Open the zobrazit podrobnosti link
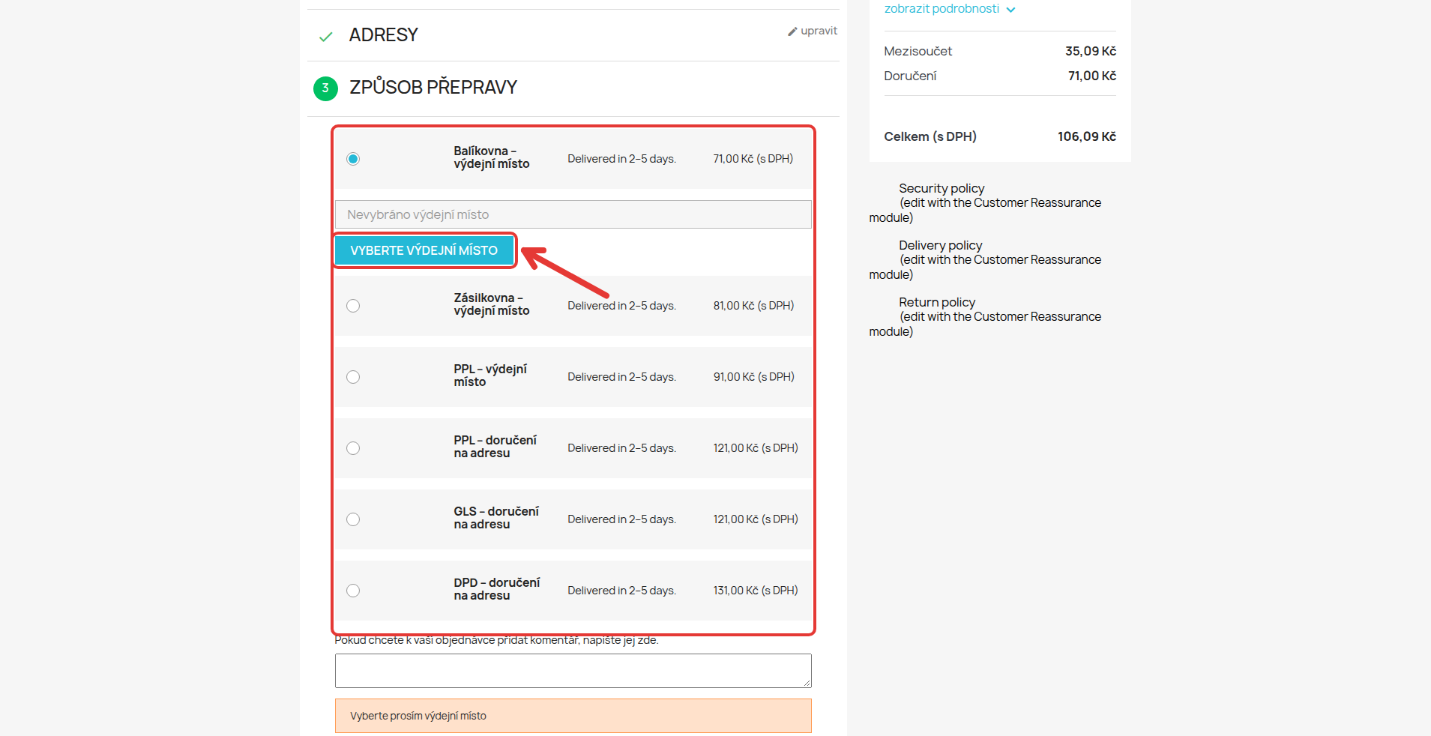Screen dimensions: 1431x736 (942, 9)
